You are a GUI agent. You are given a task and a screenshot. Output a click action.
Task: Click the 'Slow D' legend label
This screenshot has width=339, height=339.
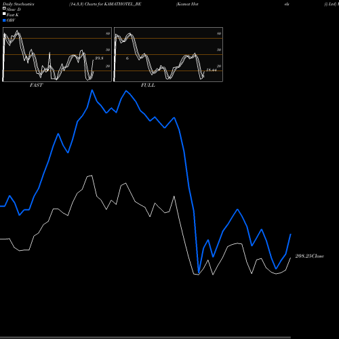click(14, 9)
